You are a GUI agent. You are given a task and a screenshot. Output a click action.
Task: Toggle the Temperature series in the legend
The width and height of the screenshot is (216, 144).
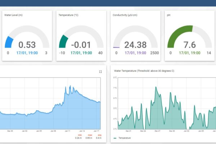[x=122, y=138]
